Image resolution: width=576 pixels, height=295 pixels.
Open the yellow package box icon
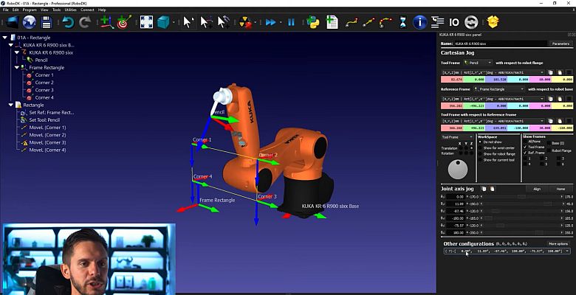(493, 22)
